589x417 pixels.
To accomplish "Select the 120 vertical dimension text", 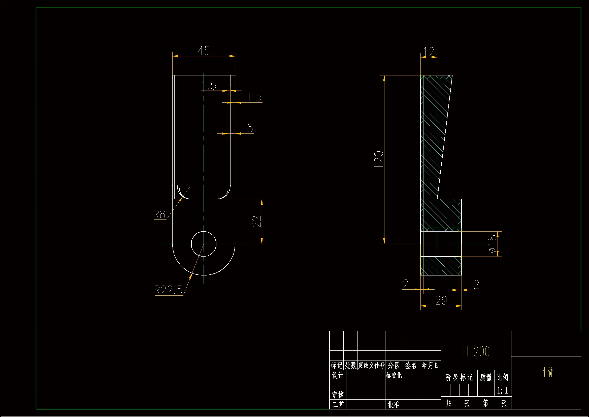I will click(379, 159).
